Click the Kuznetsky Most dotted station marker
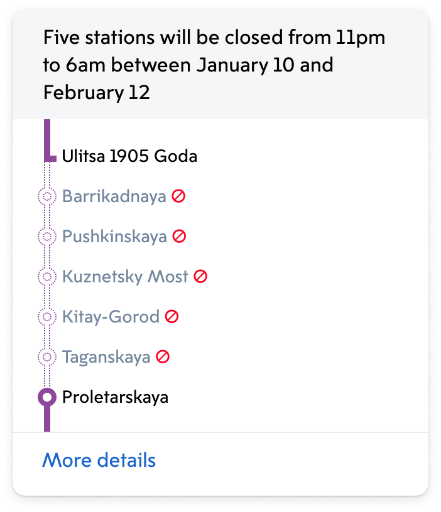This screenshot has height=512, width=441. click(46, 277)
